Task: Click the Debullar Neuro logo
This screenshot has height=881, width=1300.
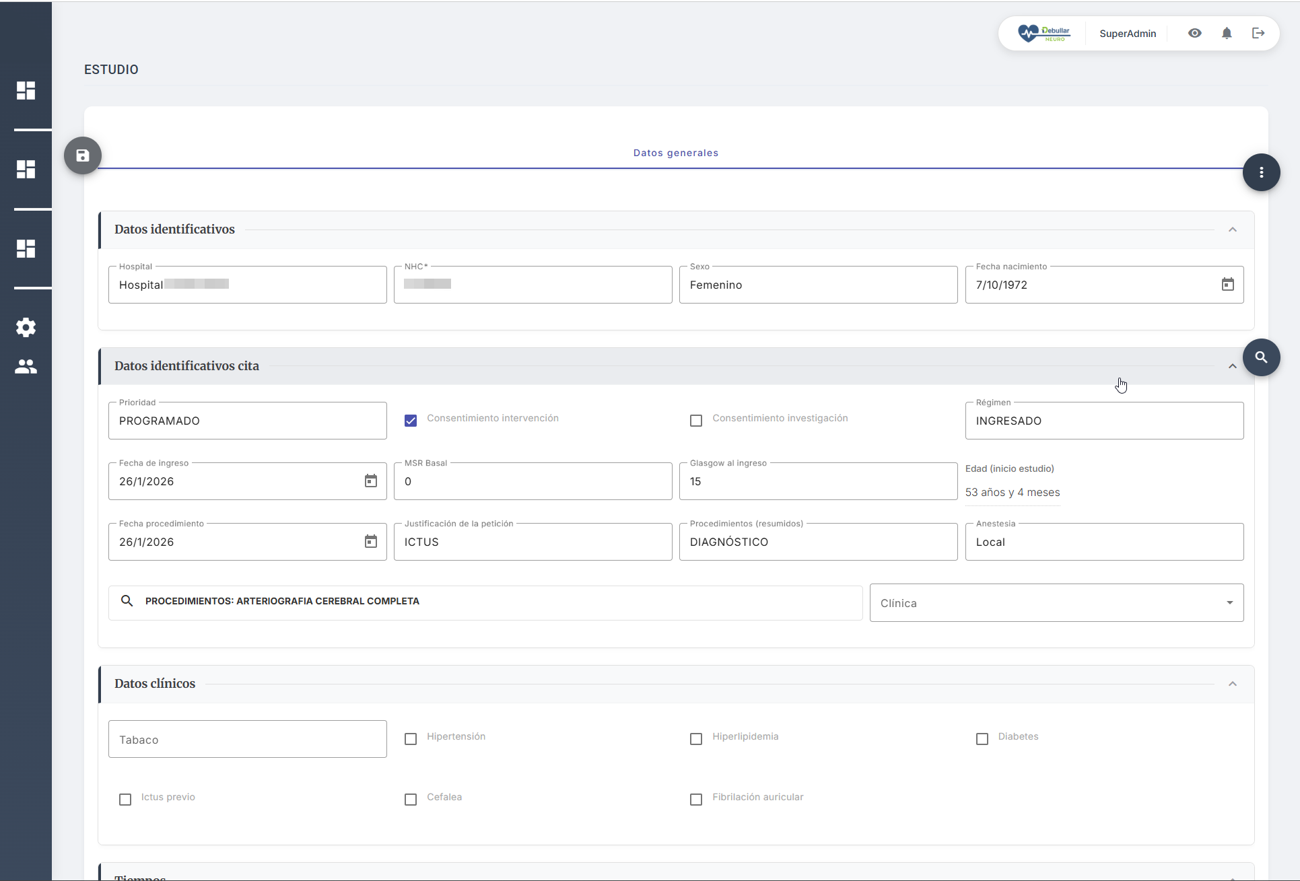Action: point(1044,33)
